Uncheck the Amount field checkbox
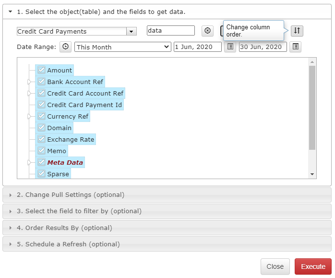Image resolution: width=335 pixels, height=278 pixels. point(41,70)
